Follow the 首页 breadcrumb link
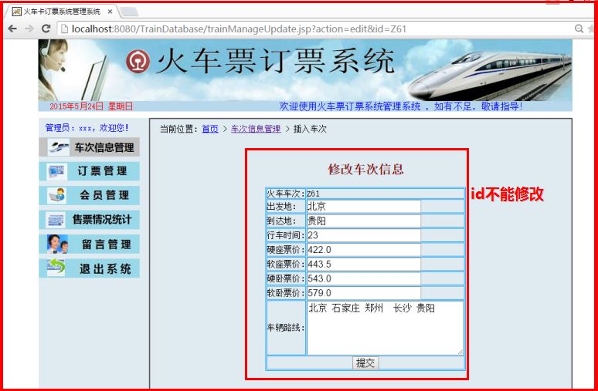The height and width of the screenshot is (391, 598). point(210,129)
